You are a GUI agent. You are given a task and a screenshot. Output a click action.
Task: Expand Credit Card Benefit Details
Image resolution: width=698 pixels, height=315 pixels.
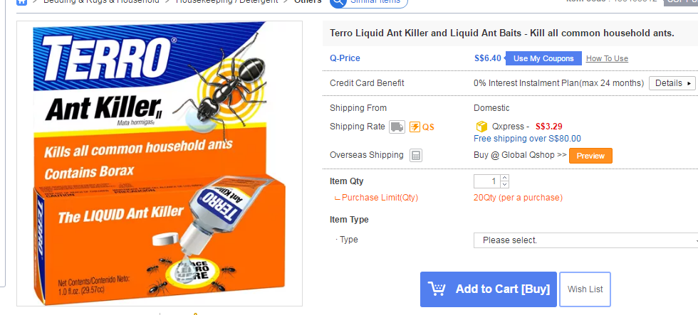(672, 83)
